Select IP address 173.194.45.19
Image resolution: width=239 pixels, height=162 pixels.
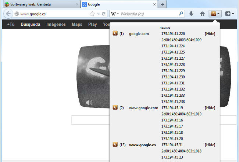pos(172,108)
